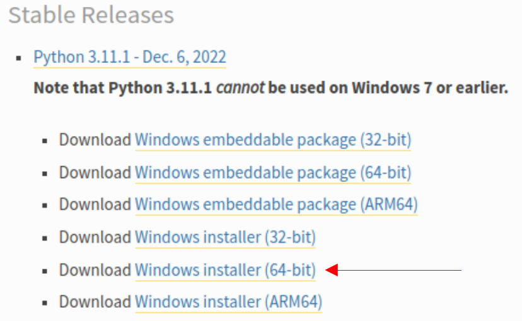Open the Python 3.11.1 - Dec. 6, 2022 release link
The height and width of the screenshot is (321, 522).
pos(129,57)
